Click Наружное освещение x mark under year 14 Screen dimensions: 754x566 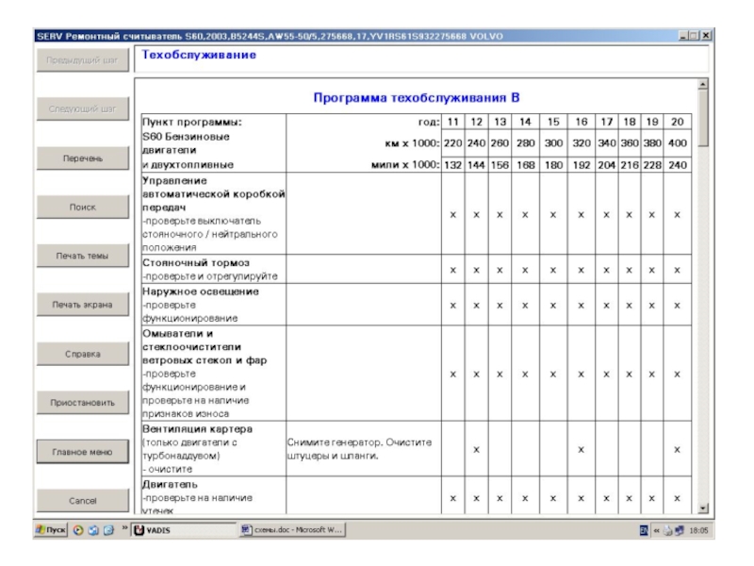(525, 305)
